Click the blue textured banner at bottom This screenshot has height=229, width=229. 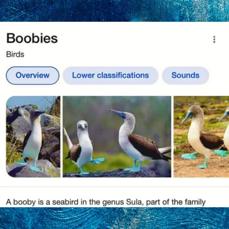coord(114,218)
